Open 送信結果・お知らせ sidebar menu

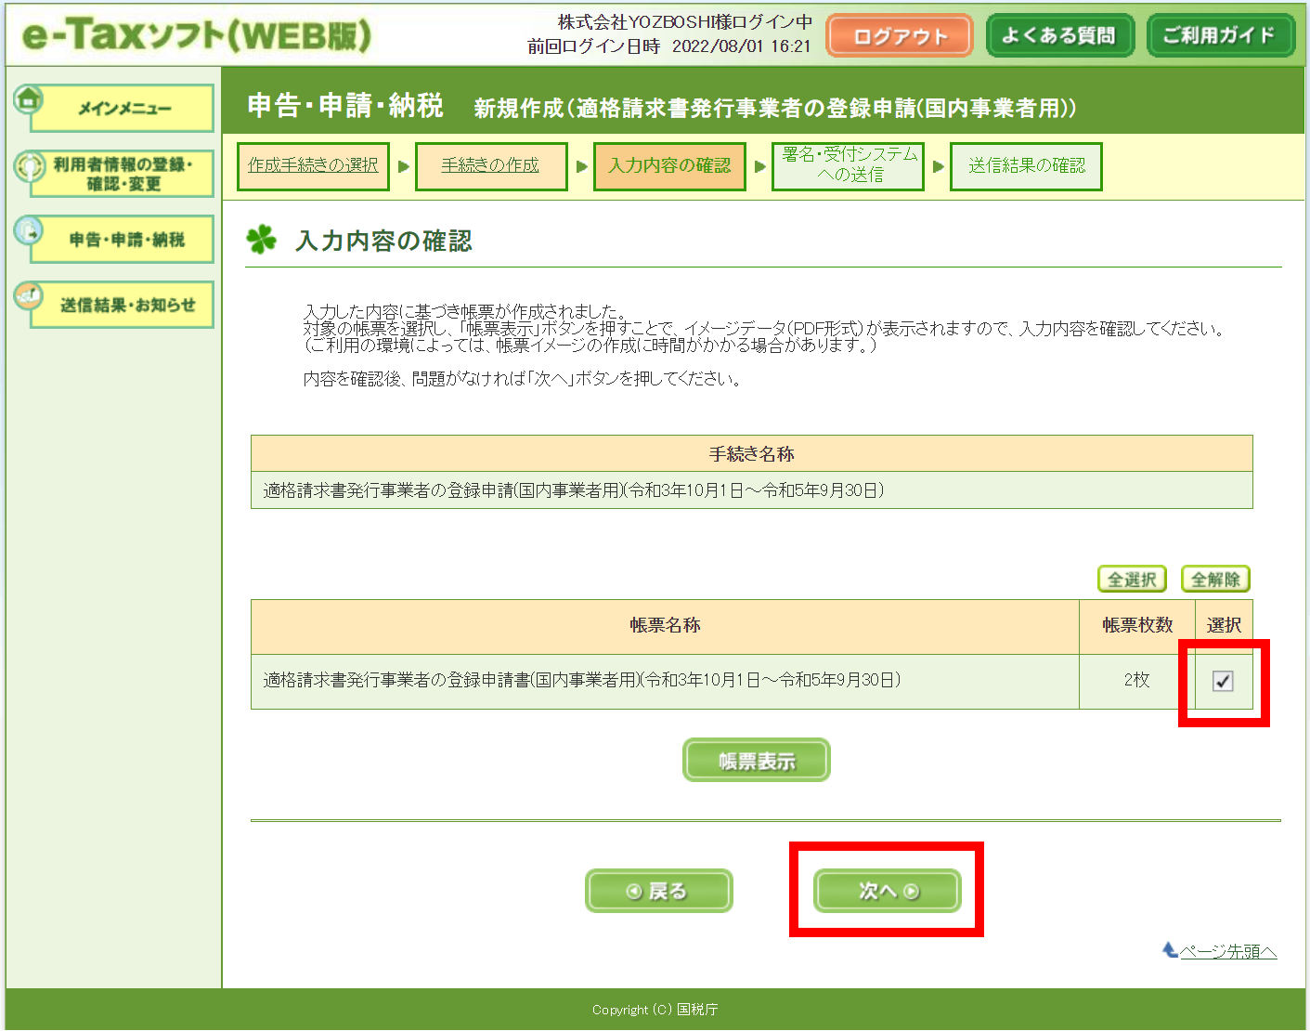tap(123, 305)
